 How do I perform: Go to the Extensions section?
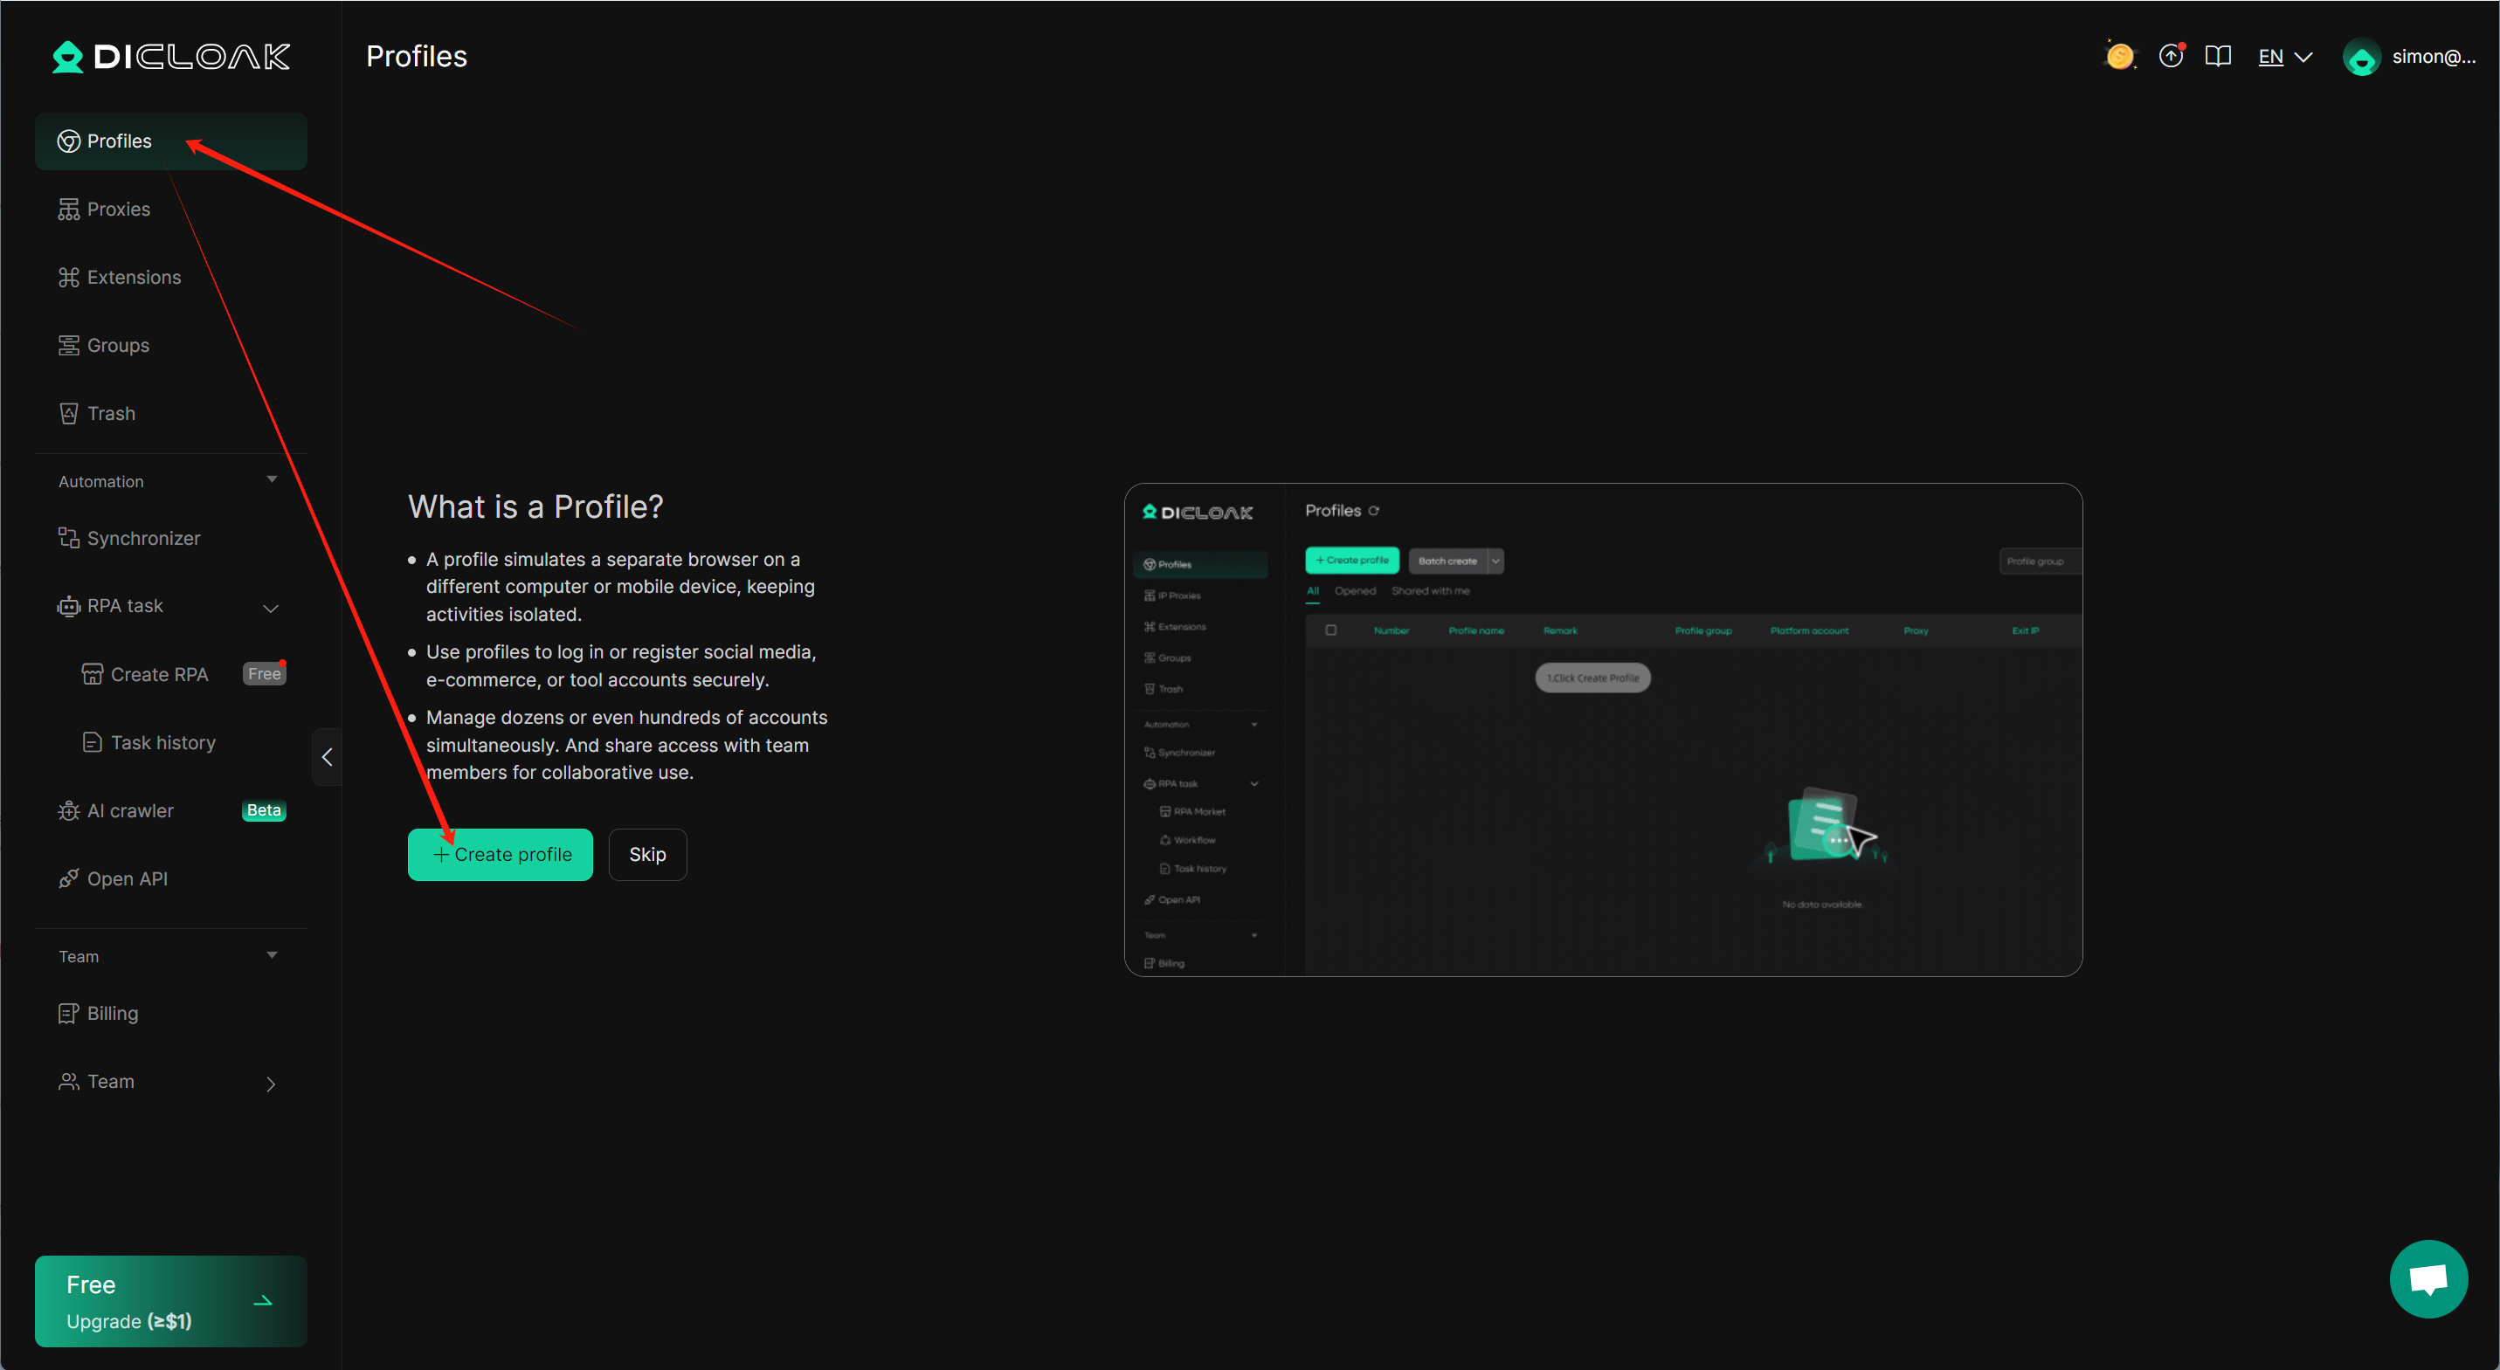coord(133,278)
